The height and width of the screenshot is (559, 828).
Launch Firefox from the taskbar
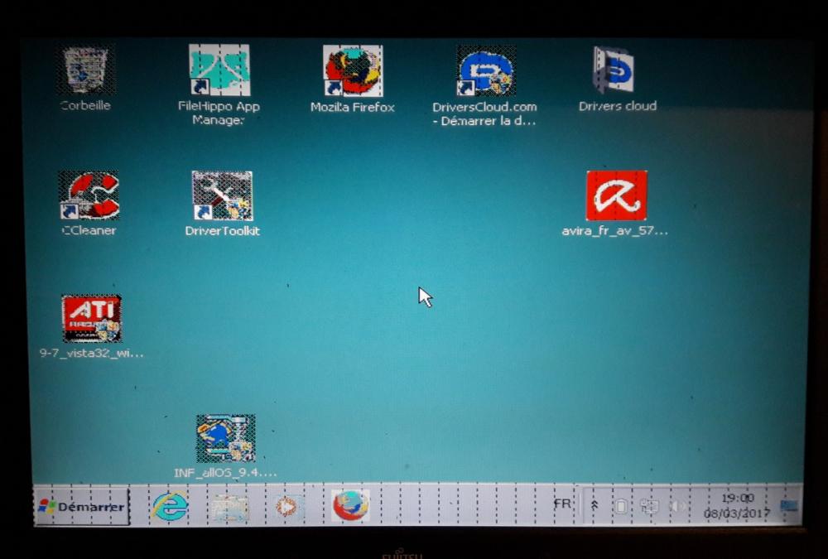[350, 506]
